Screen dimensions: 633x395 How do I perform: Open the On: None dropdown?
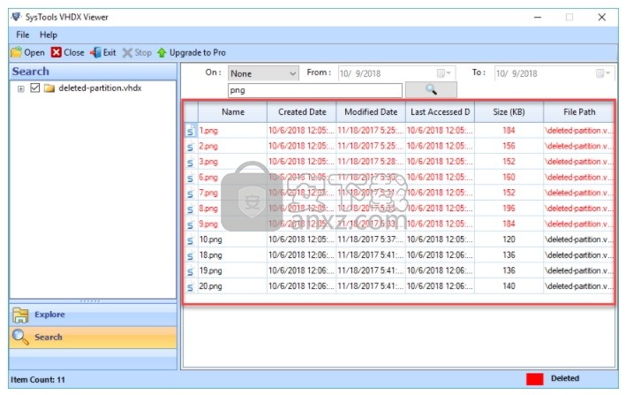point(263,73)
